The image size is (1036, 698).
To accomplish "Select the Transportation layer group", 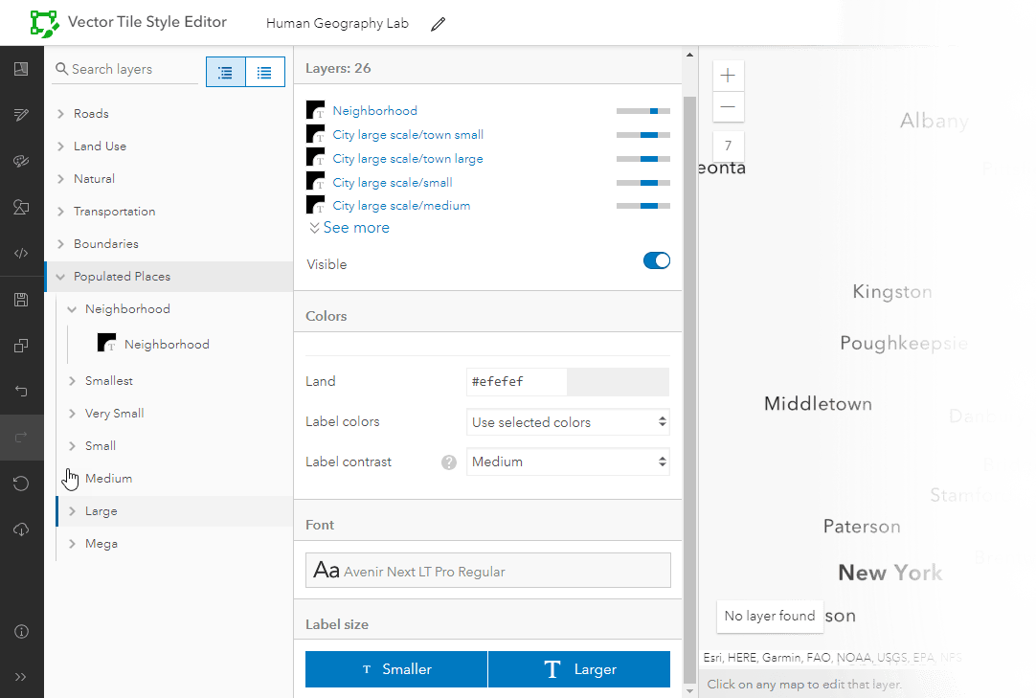I will [x=114, y=212].
